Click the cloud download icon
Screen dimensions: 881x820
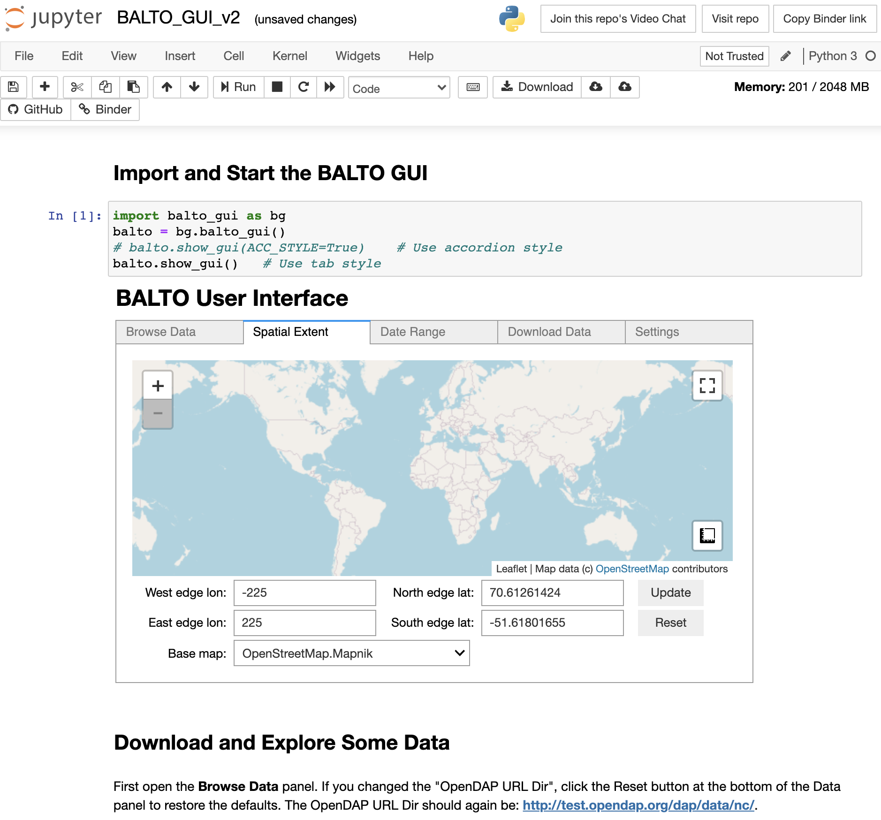pos(596,87)
